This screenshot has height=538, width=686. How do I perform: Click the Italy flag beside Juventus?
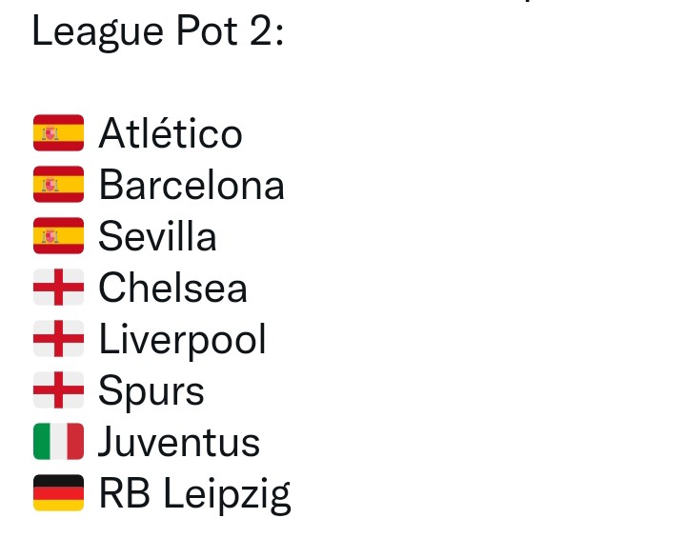(59, 441)
